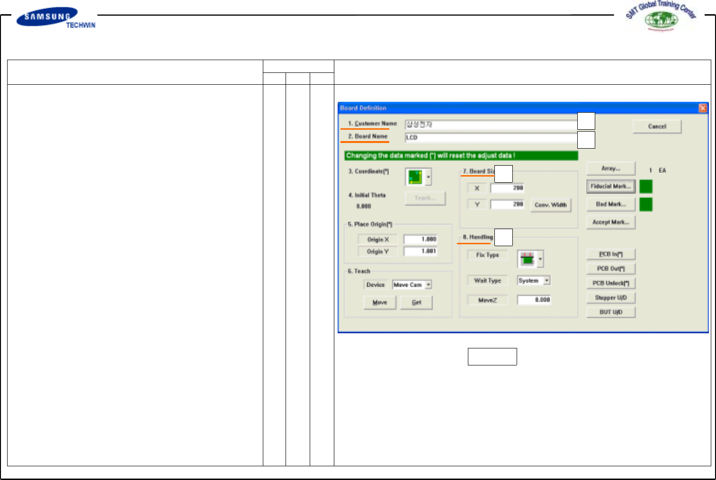Expand the Device Move Cam dropdown
Screen dimensions: 716x480
click(428, 285)
